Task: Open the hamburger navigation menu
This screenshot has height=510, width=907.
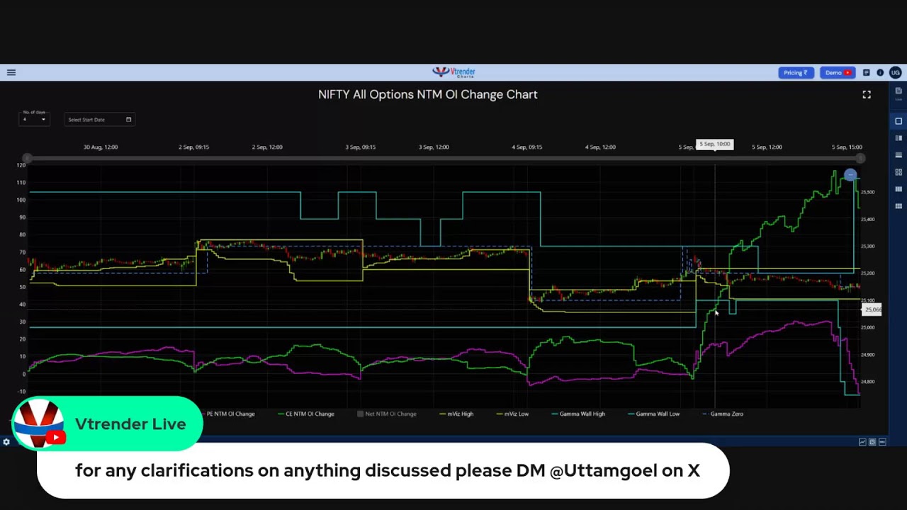Action: click(11, 72)
